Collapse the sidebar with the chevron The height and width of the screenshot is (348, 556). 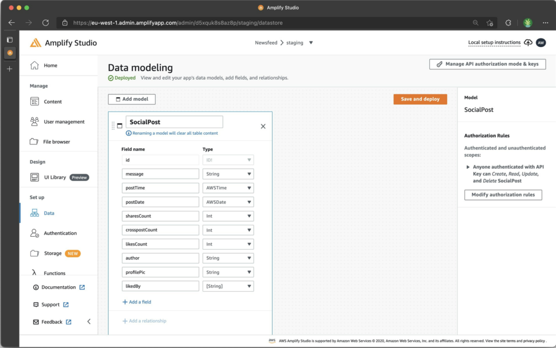(89, 321)
